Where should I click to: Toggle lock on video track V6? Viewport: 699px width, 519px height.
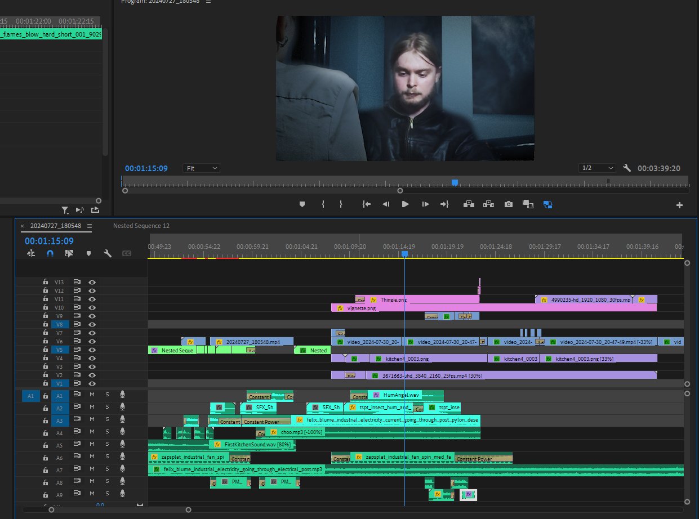point(46,342)
